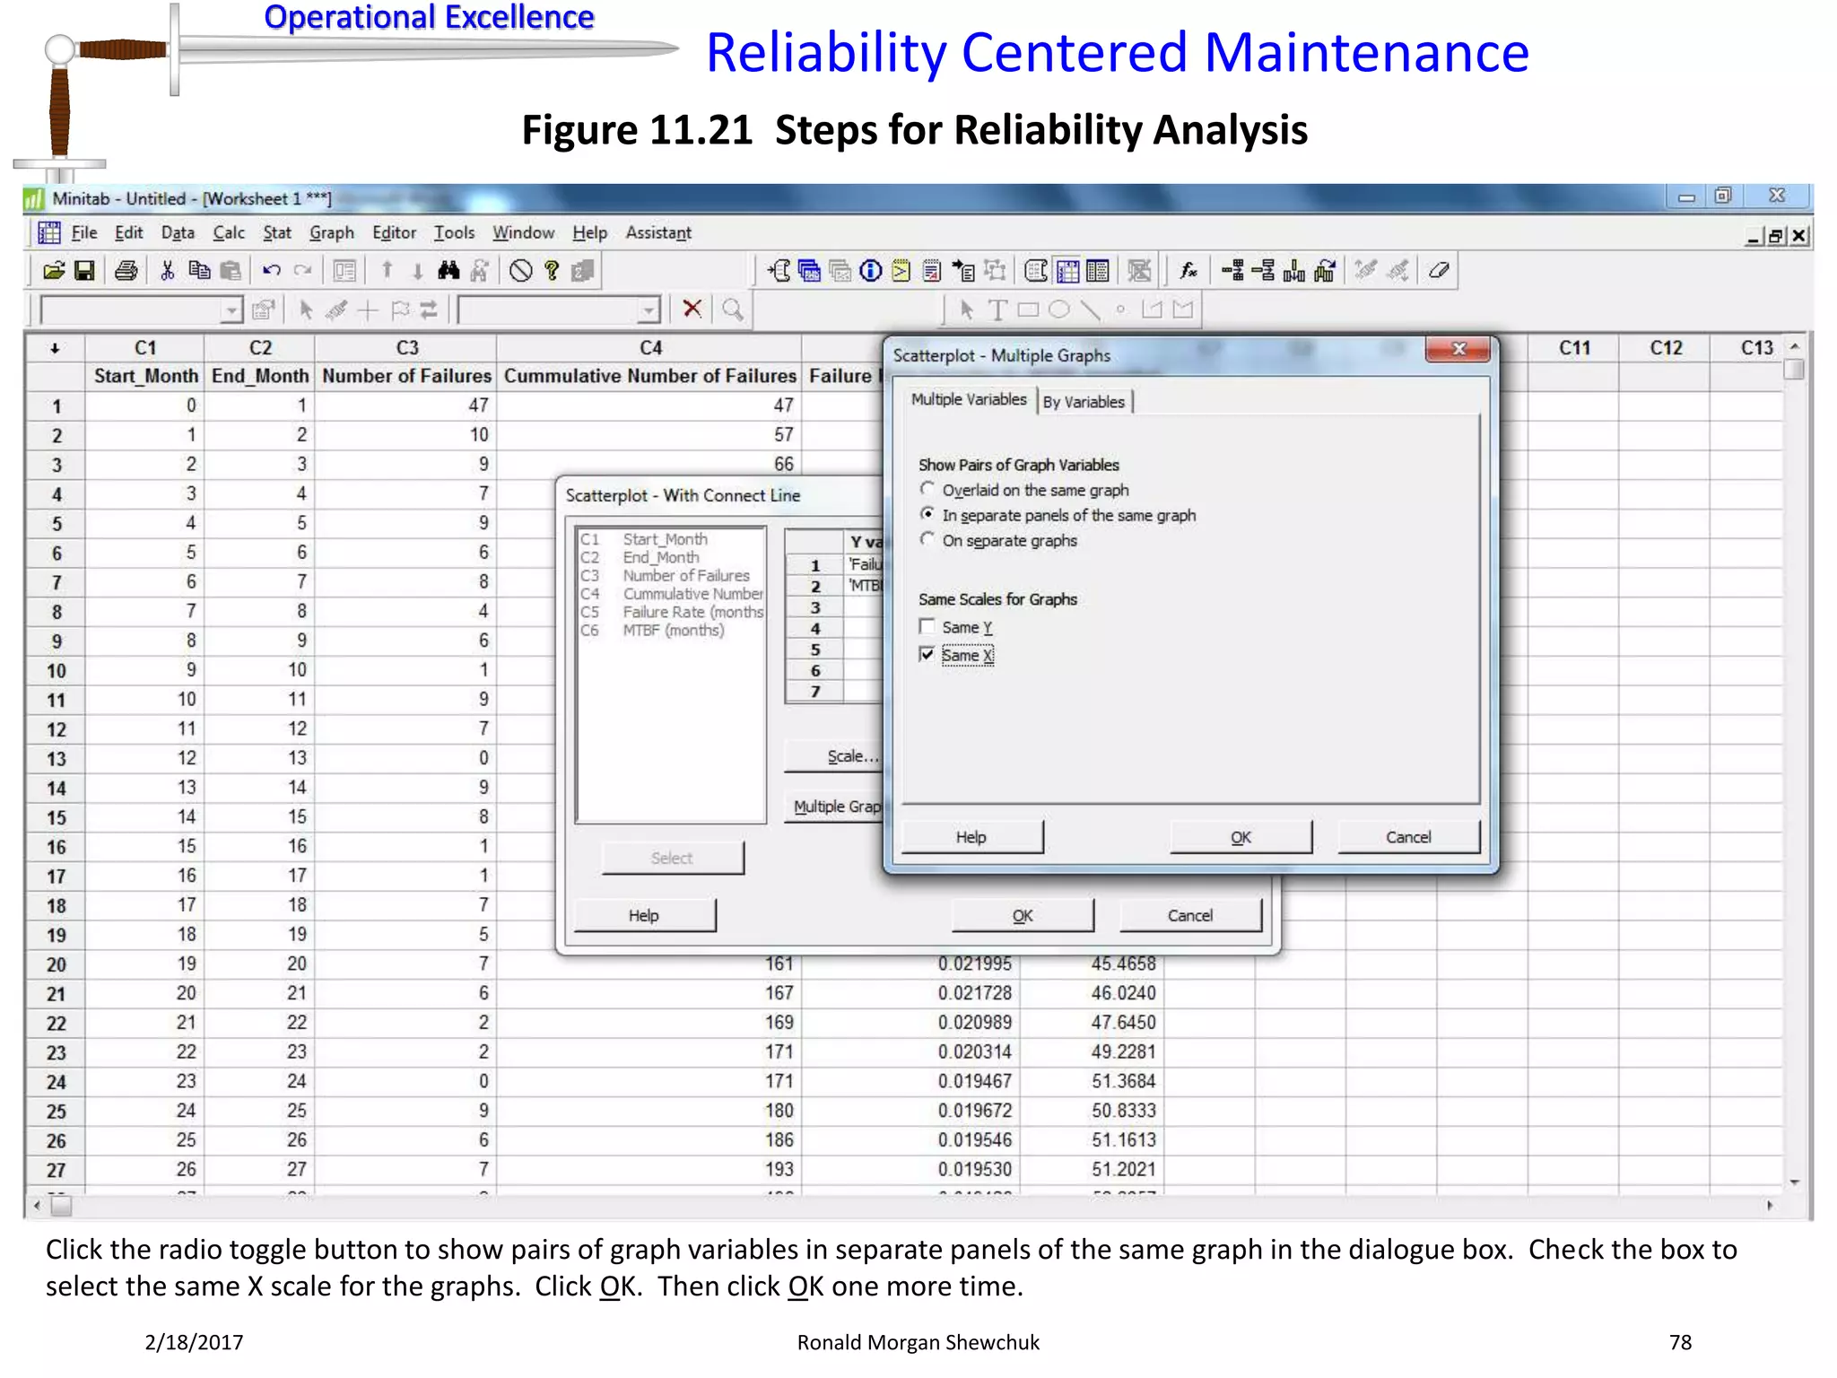The width and height of the screenshot is (1837, 1378).
Task: Click the C12 column header
Action: [1666, 348]
